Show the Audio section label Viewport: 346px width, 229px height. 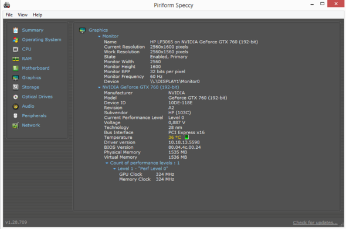[28, 106]
